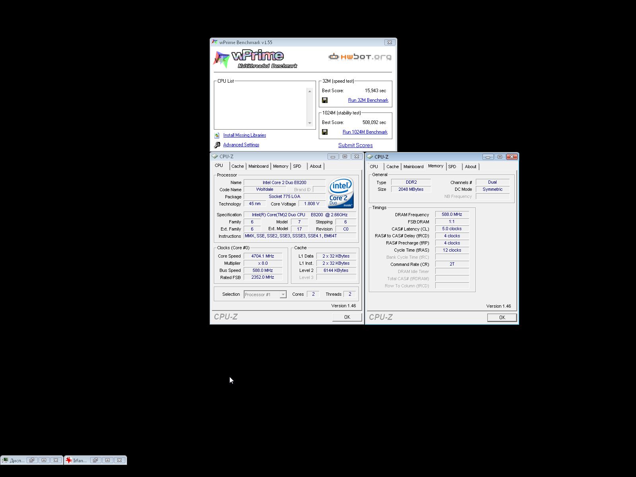Image resolution: width=636 pixels, height=477 pixels.
Task: Click the 32M Best Score 15,943 sec
Action: pyautogui.click(x=375, y=91)
